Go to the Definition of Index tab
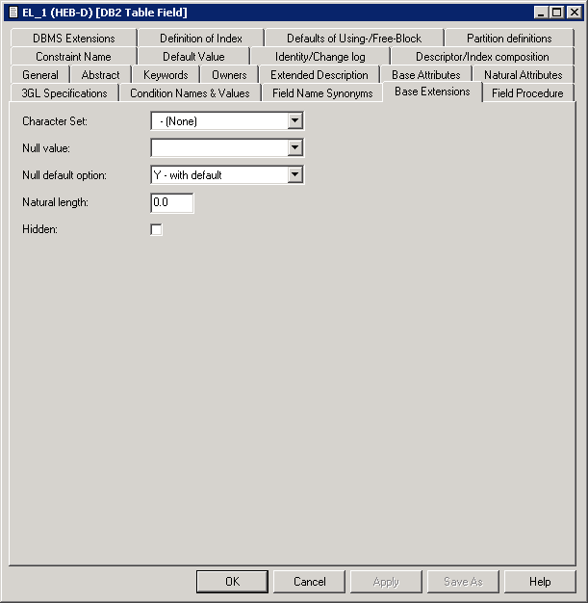Screen dimensions: 588x603 (x=201, y=39)
